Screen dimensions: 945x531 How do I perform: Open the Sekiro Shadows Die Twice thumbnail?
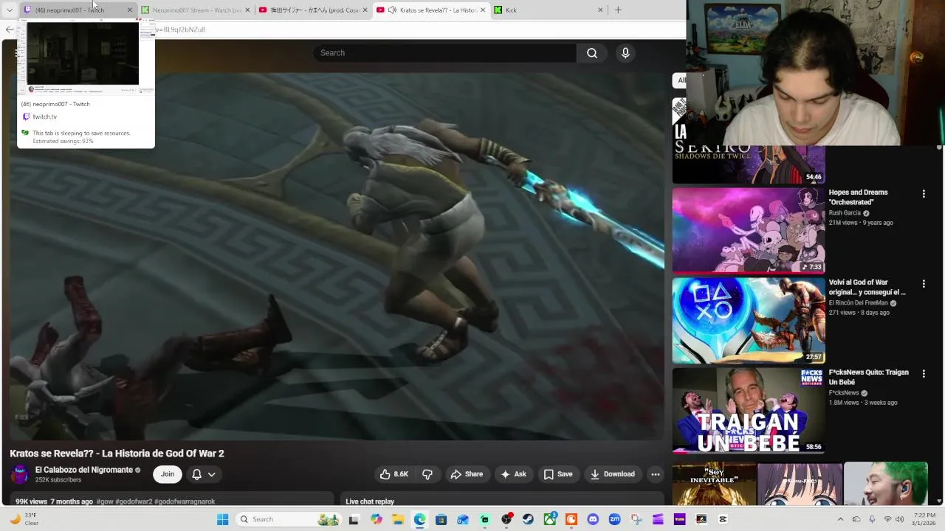pos(749,140)
